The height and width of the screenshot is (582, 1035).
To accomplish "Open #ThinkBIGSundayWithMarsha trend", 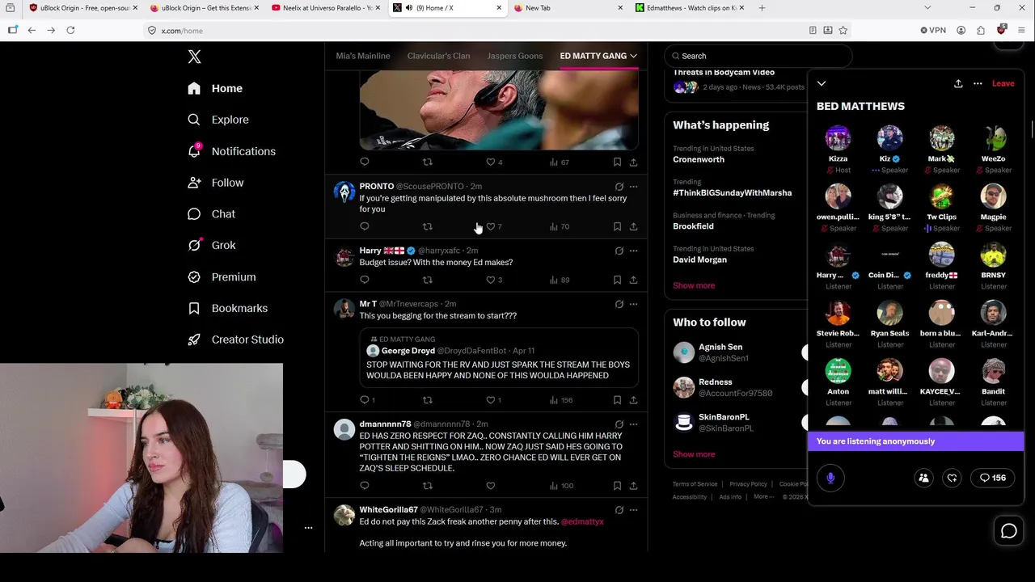I will [x=732, y=192].
